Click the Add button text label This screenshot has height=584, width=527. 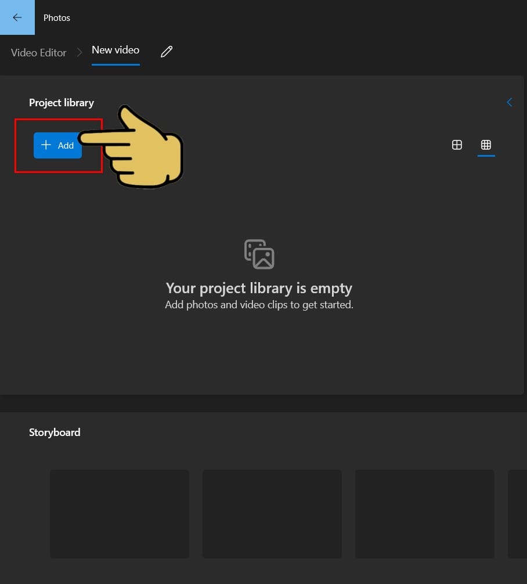[66, 146]
